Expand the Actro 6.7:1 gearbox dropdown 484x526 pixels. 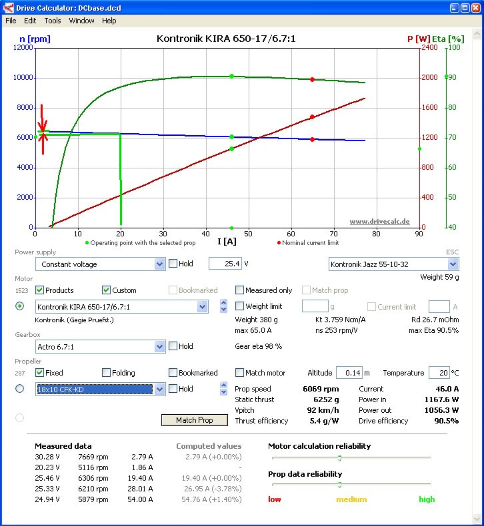[x=159, y=346]
